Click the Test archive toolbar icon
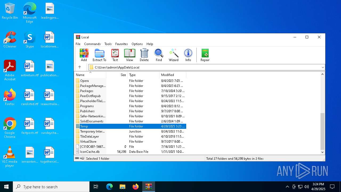The height and width of the screenshot is (192, 341). click(115, 55)
